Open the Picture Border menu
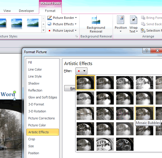The height and width of the screenshot is (158, 162). coord(62,18)
